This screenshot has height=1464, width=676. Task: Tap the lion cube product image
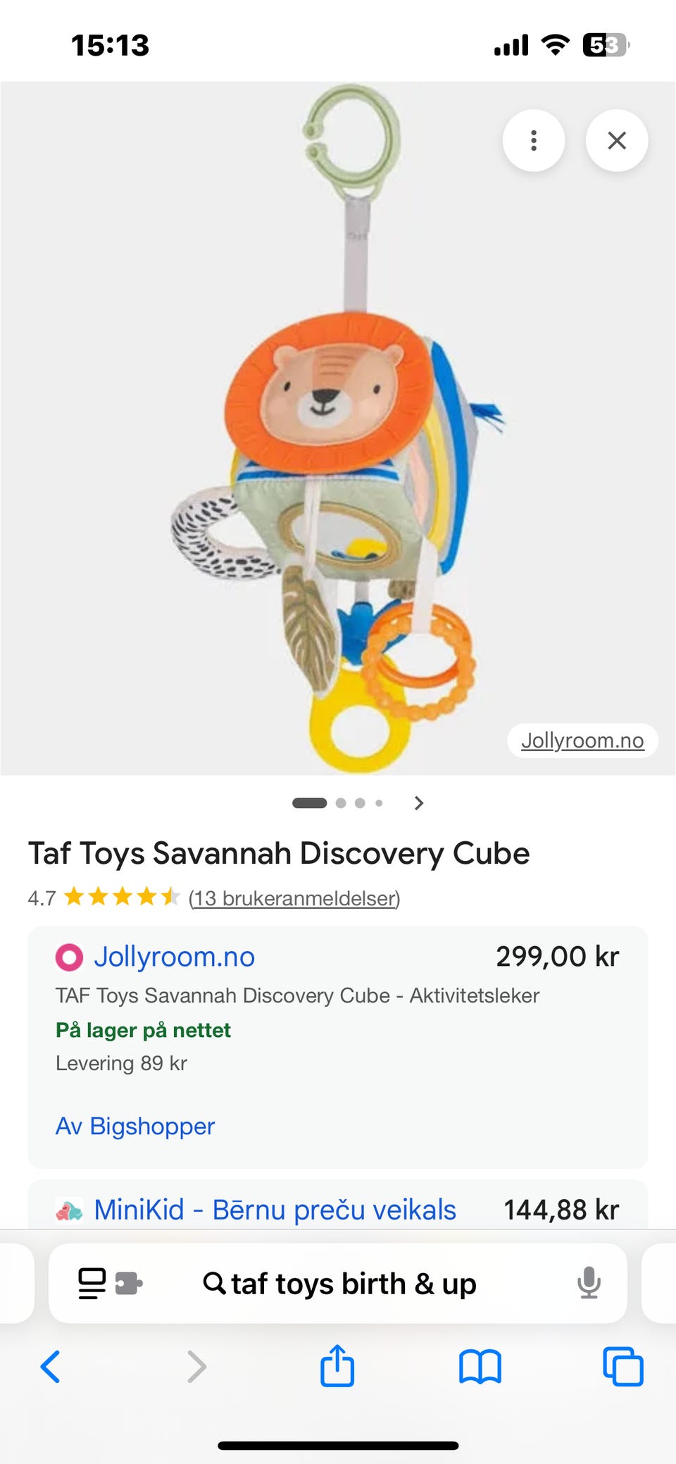point(338,428)
